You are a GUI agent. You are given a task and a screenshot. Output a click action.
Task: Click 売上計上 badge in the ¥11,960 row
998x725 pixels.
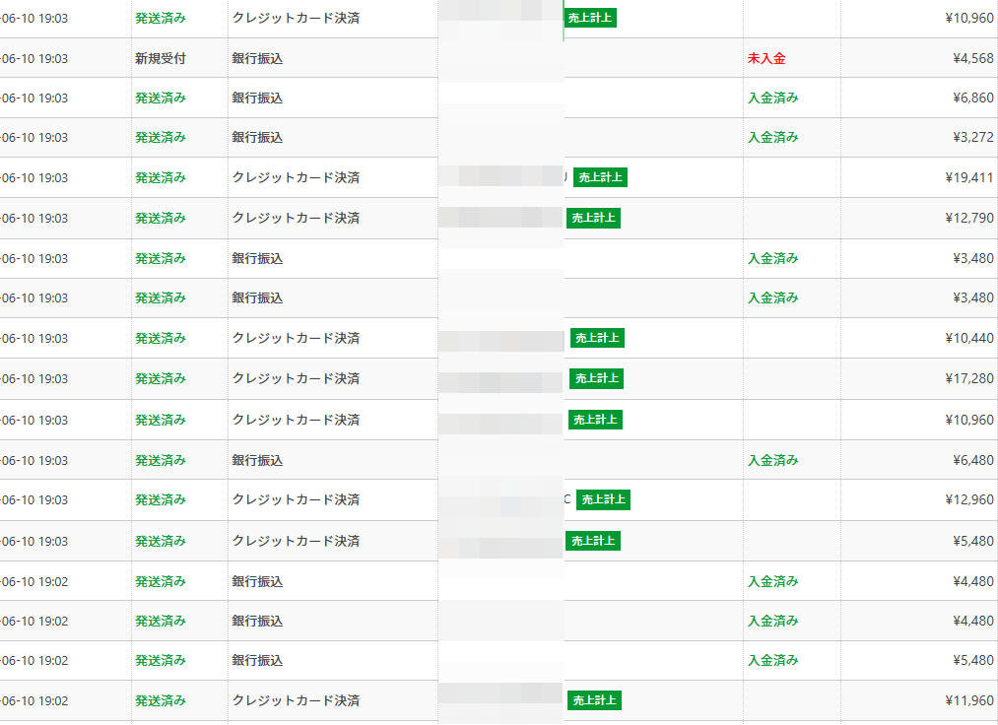coord(594,700)
